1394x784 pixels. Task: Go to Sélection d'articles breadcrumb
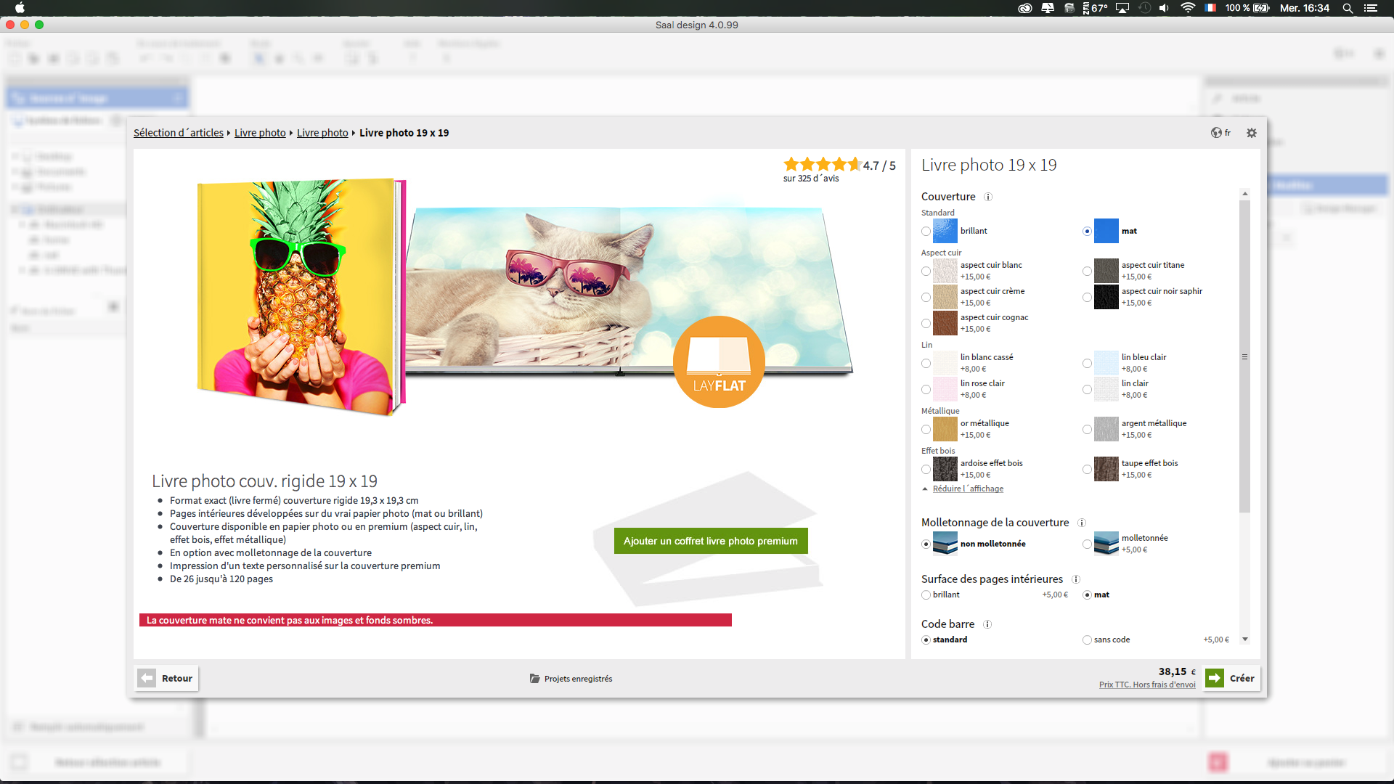[178, 133]
